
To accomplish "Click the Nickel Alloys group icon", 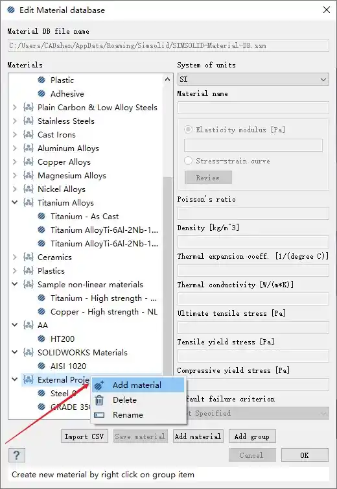I will point(29,189).
